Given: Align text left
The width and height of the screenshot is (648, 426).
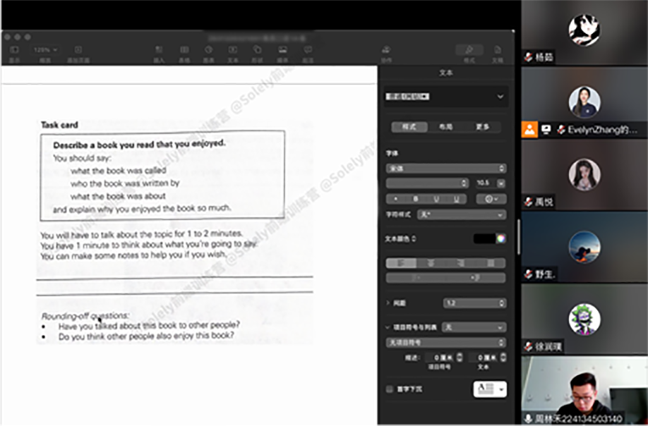Looking at the screenshot, I should point(401,263).
